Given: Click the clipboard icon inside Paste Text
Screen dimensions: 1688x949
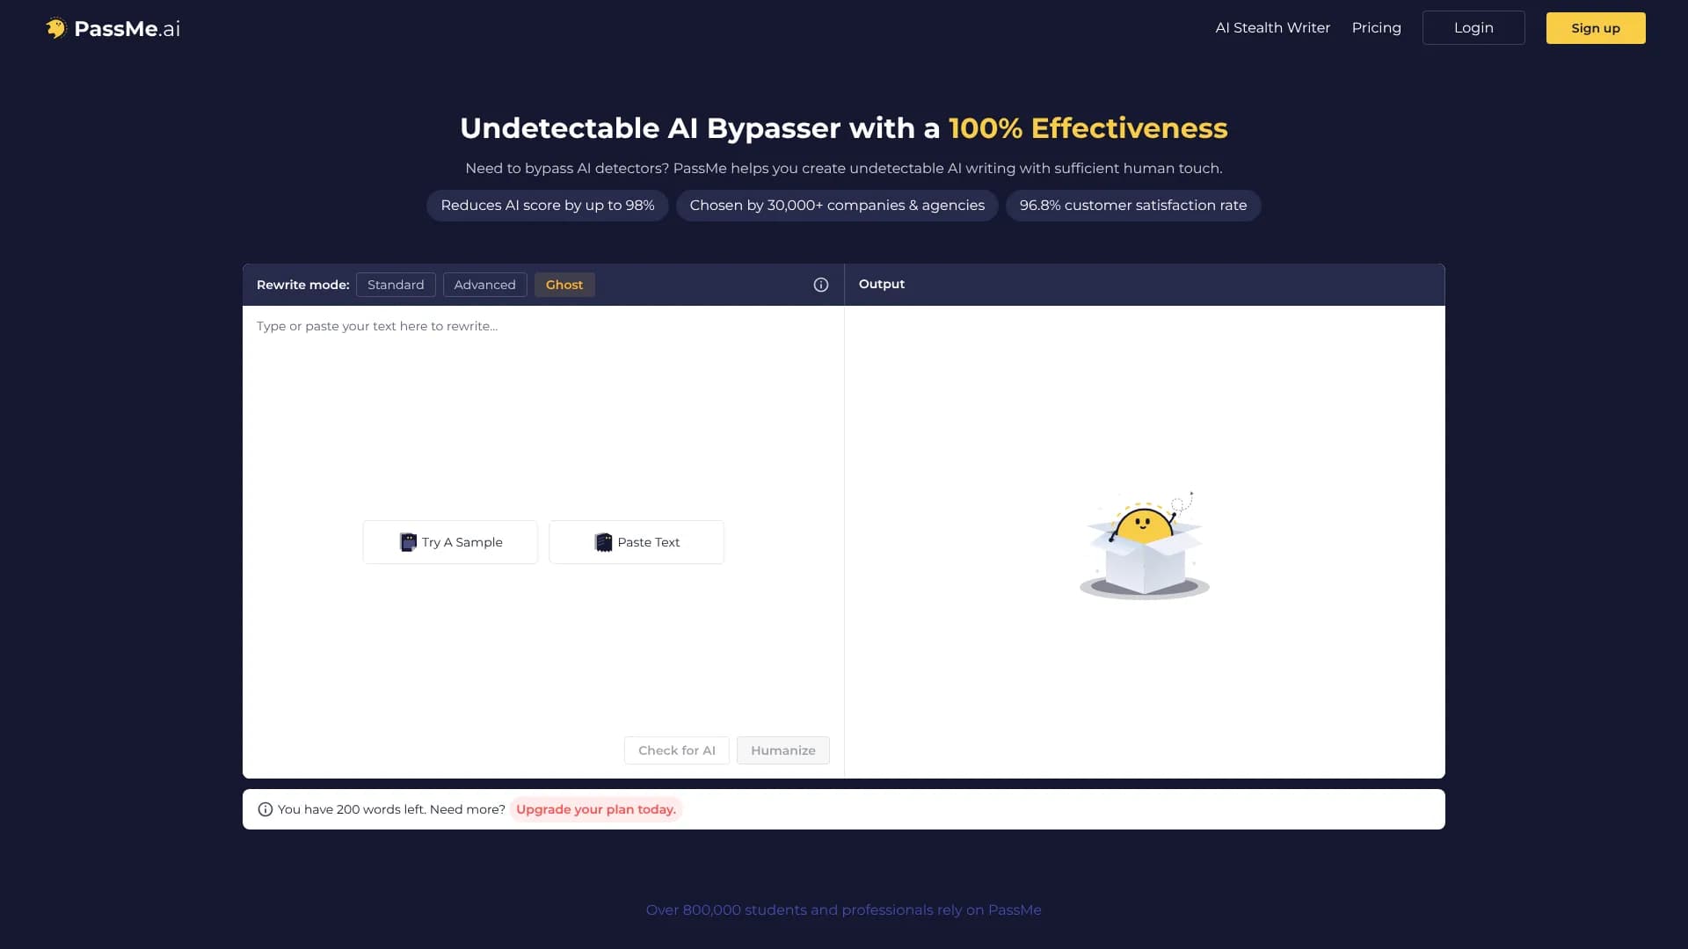Looking at the screenshot, I should click(603, 542).
